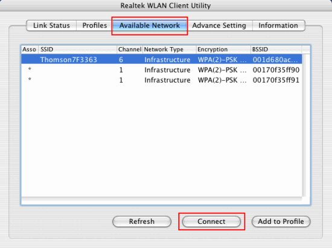Sort by Asso column header
Viewport: 332px width, 248px height.
(x=30, y=49)
